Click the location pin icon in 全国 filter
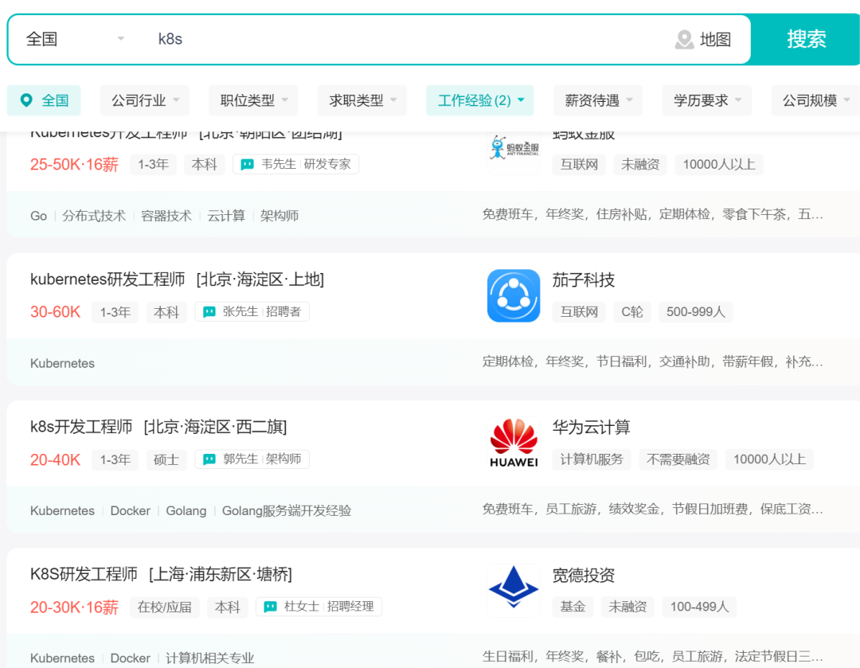 coord(26,100)
